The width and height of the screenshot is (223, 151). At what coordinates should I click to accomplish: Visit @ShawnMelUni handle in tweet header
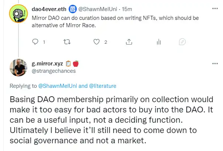[98, 9]
